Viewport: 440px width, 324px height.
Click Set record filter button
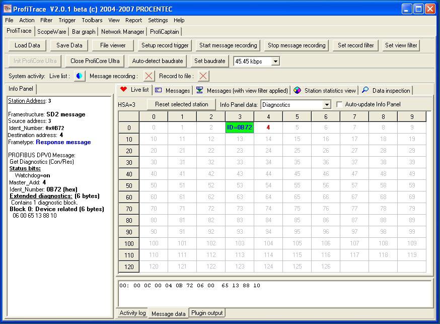coord(356,45)
